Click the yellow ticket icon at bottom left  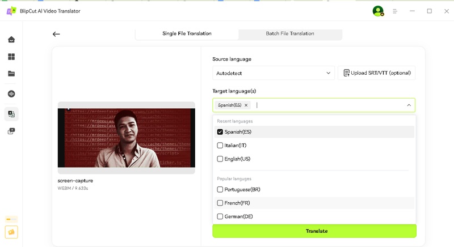pos(11,232)
